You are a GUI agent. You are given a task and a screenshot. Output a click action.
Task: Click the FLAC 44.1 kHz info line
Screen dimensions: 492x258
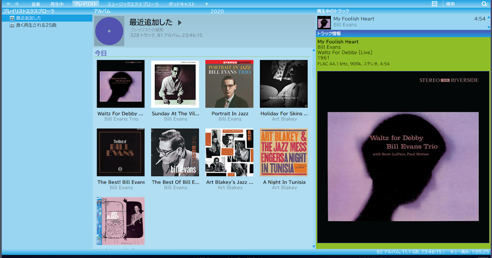353,64
